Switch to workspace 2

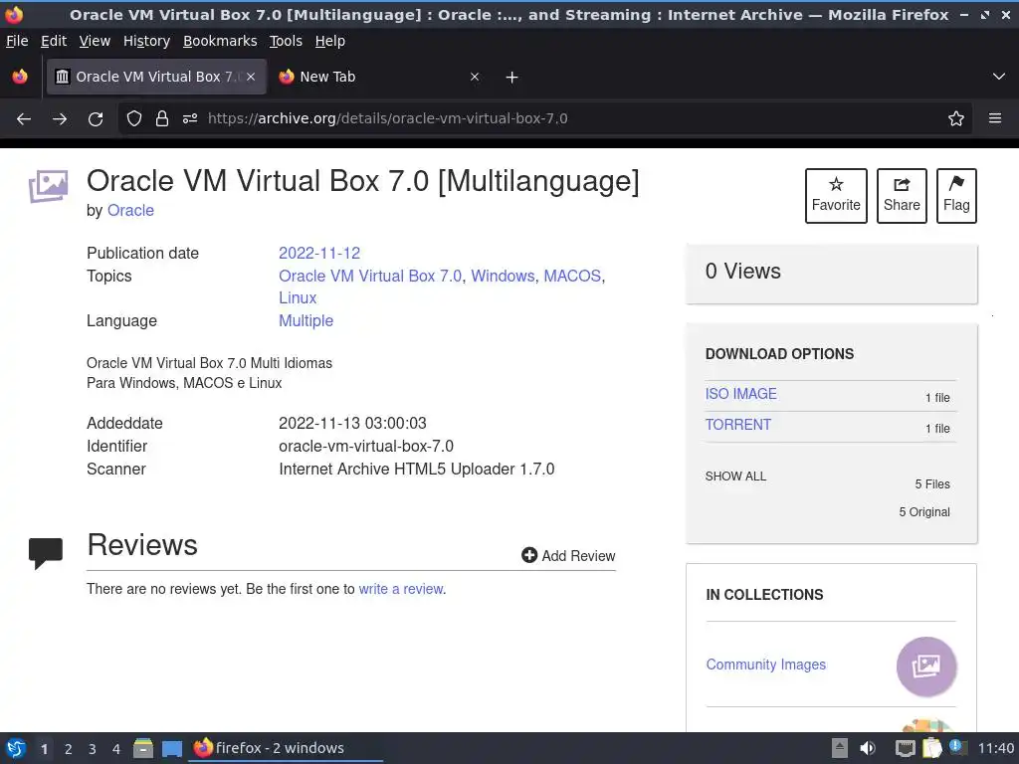(69, 748)
